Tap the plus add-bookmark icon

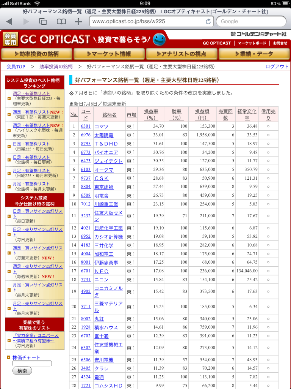(x=78, y=22)
